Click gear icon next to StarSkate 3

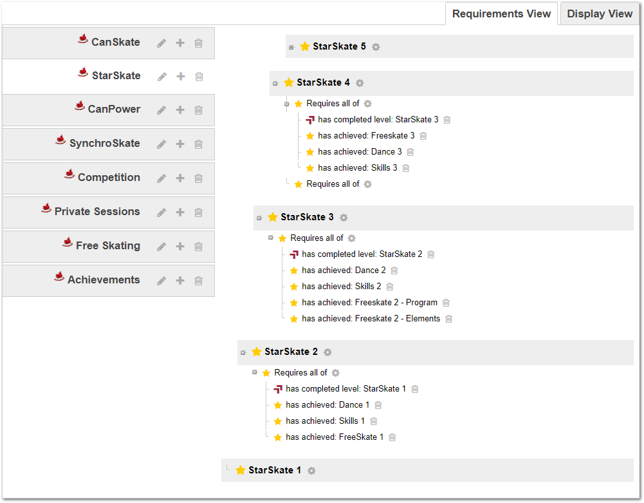[x=344, y=218]
